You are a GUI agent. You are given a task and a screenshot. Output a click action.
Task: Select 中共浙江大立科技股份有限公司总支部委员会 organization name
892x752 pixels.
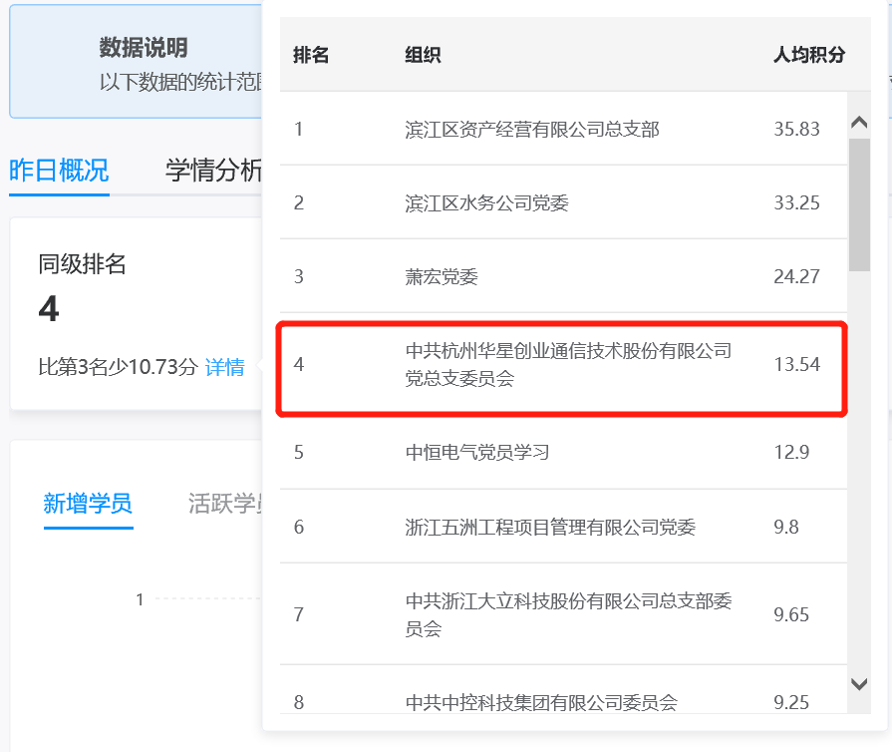[568, 614]
